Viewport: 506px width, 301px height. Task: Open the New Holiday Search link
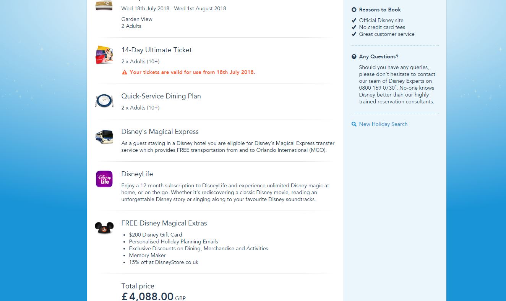(383, 124)
